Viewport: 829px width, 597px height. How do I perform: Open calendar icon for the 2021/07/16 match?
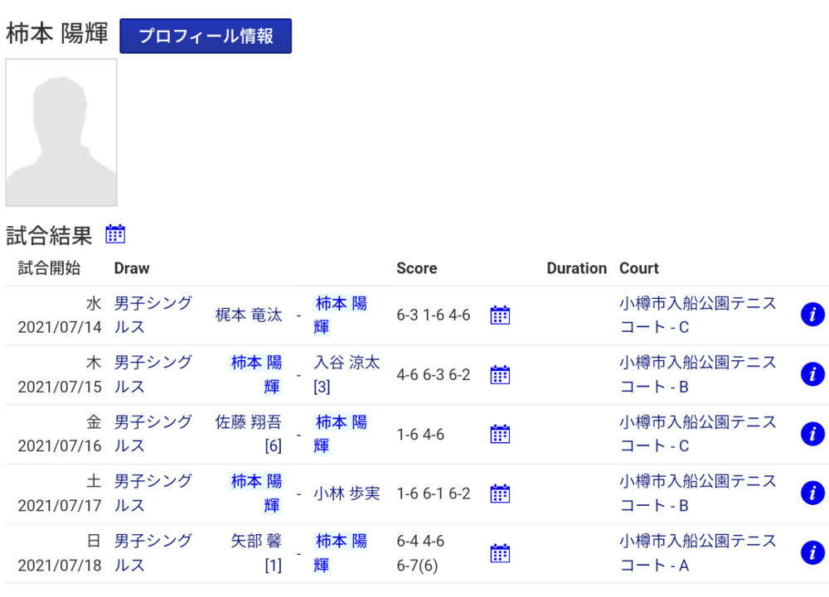pos(500,435)
